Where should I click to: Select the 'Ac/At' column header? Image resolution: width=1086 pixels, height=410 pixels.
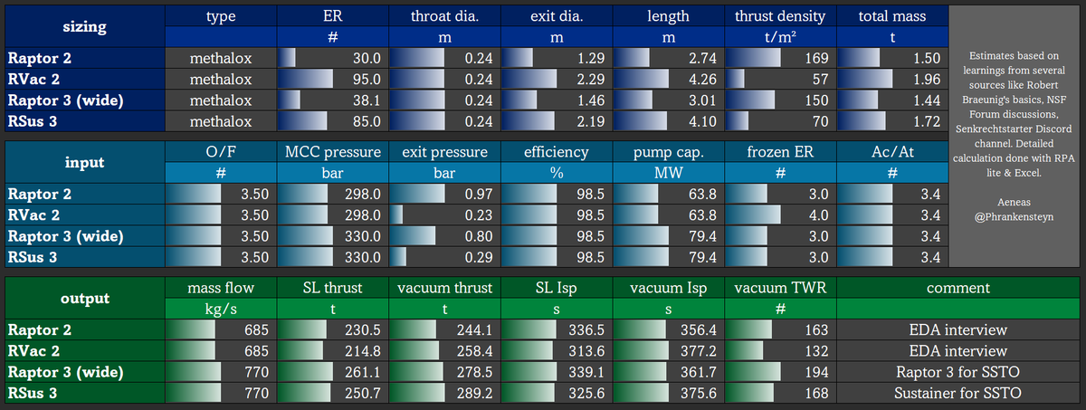[x=891, y=151]
